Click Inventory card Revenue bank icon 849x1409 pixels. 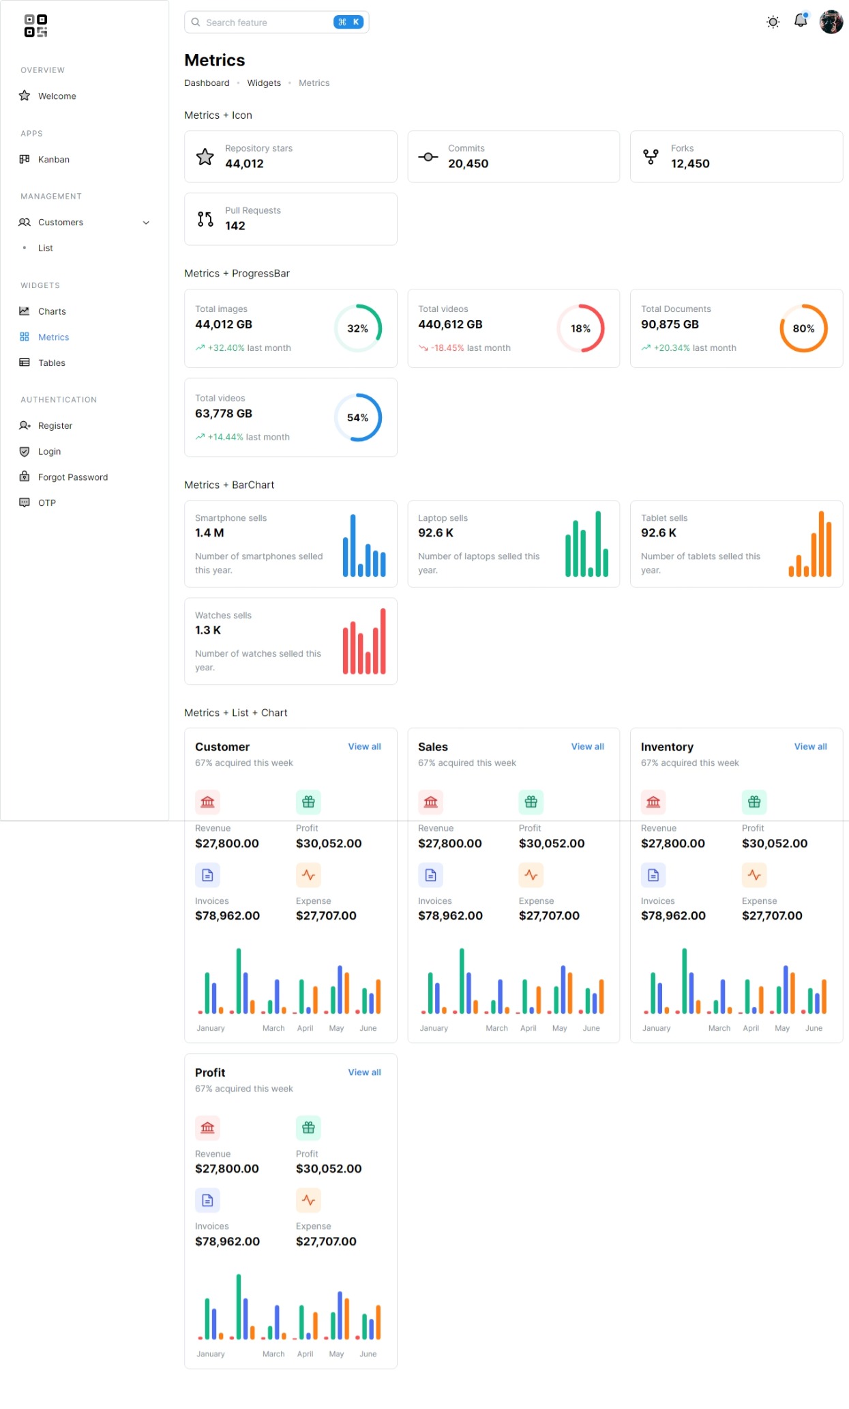click(x=653, y=802)
